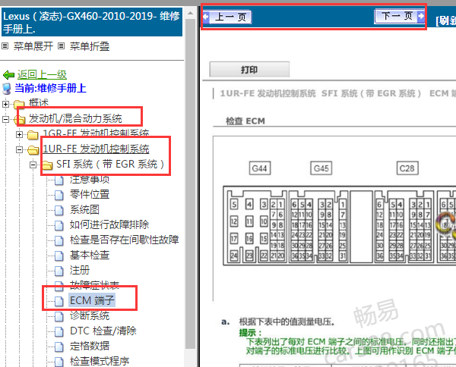Click the G44 connector label
Image resolution: width=456 pixels, height=367 pixels.
click(260, 168)
